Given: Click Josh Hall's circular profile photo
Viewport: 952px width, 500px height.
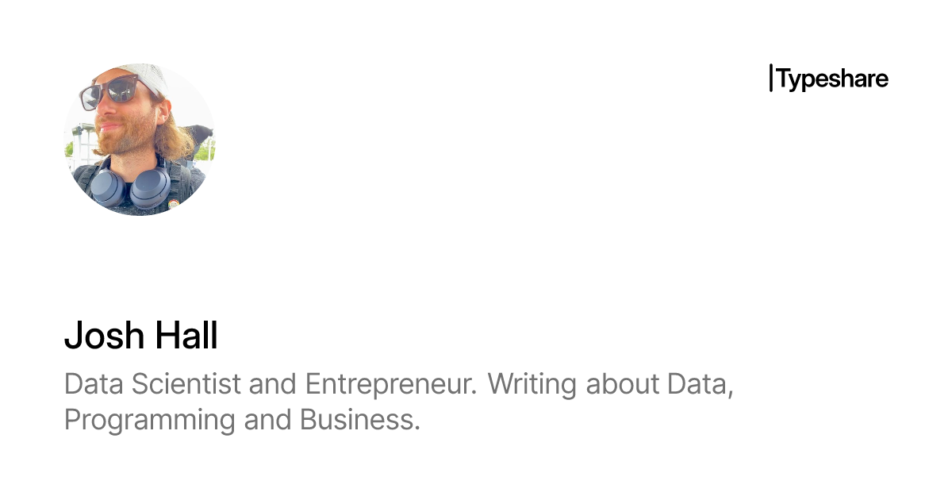Looking at the screenshot, I should [140, 140].
